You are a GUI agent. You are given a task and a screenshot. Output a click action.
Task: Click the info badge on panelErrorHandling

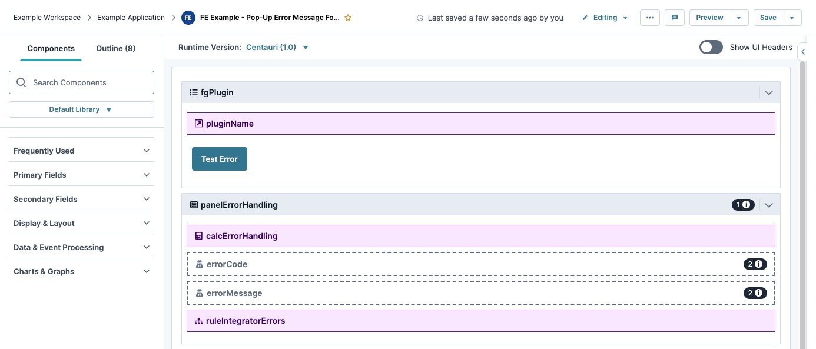pos(743,205)
